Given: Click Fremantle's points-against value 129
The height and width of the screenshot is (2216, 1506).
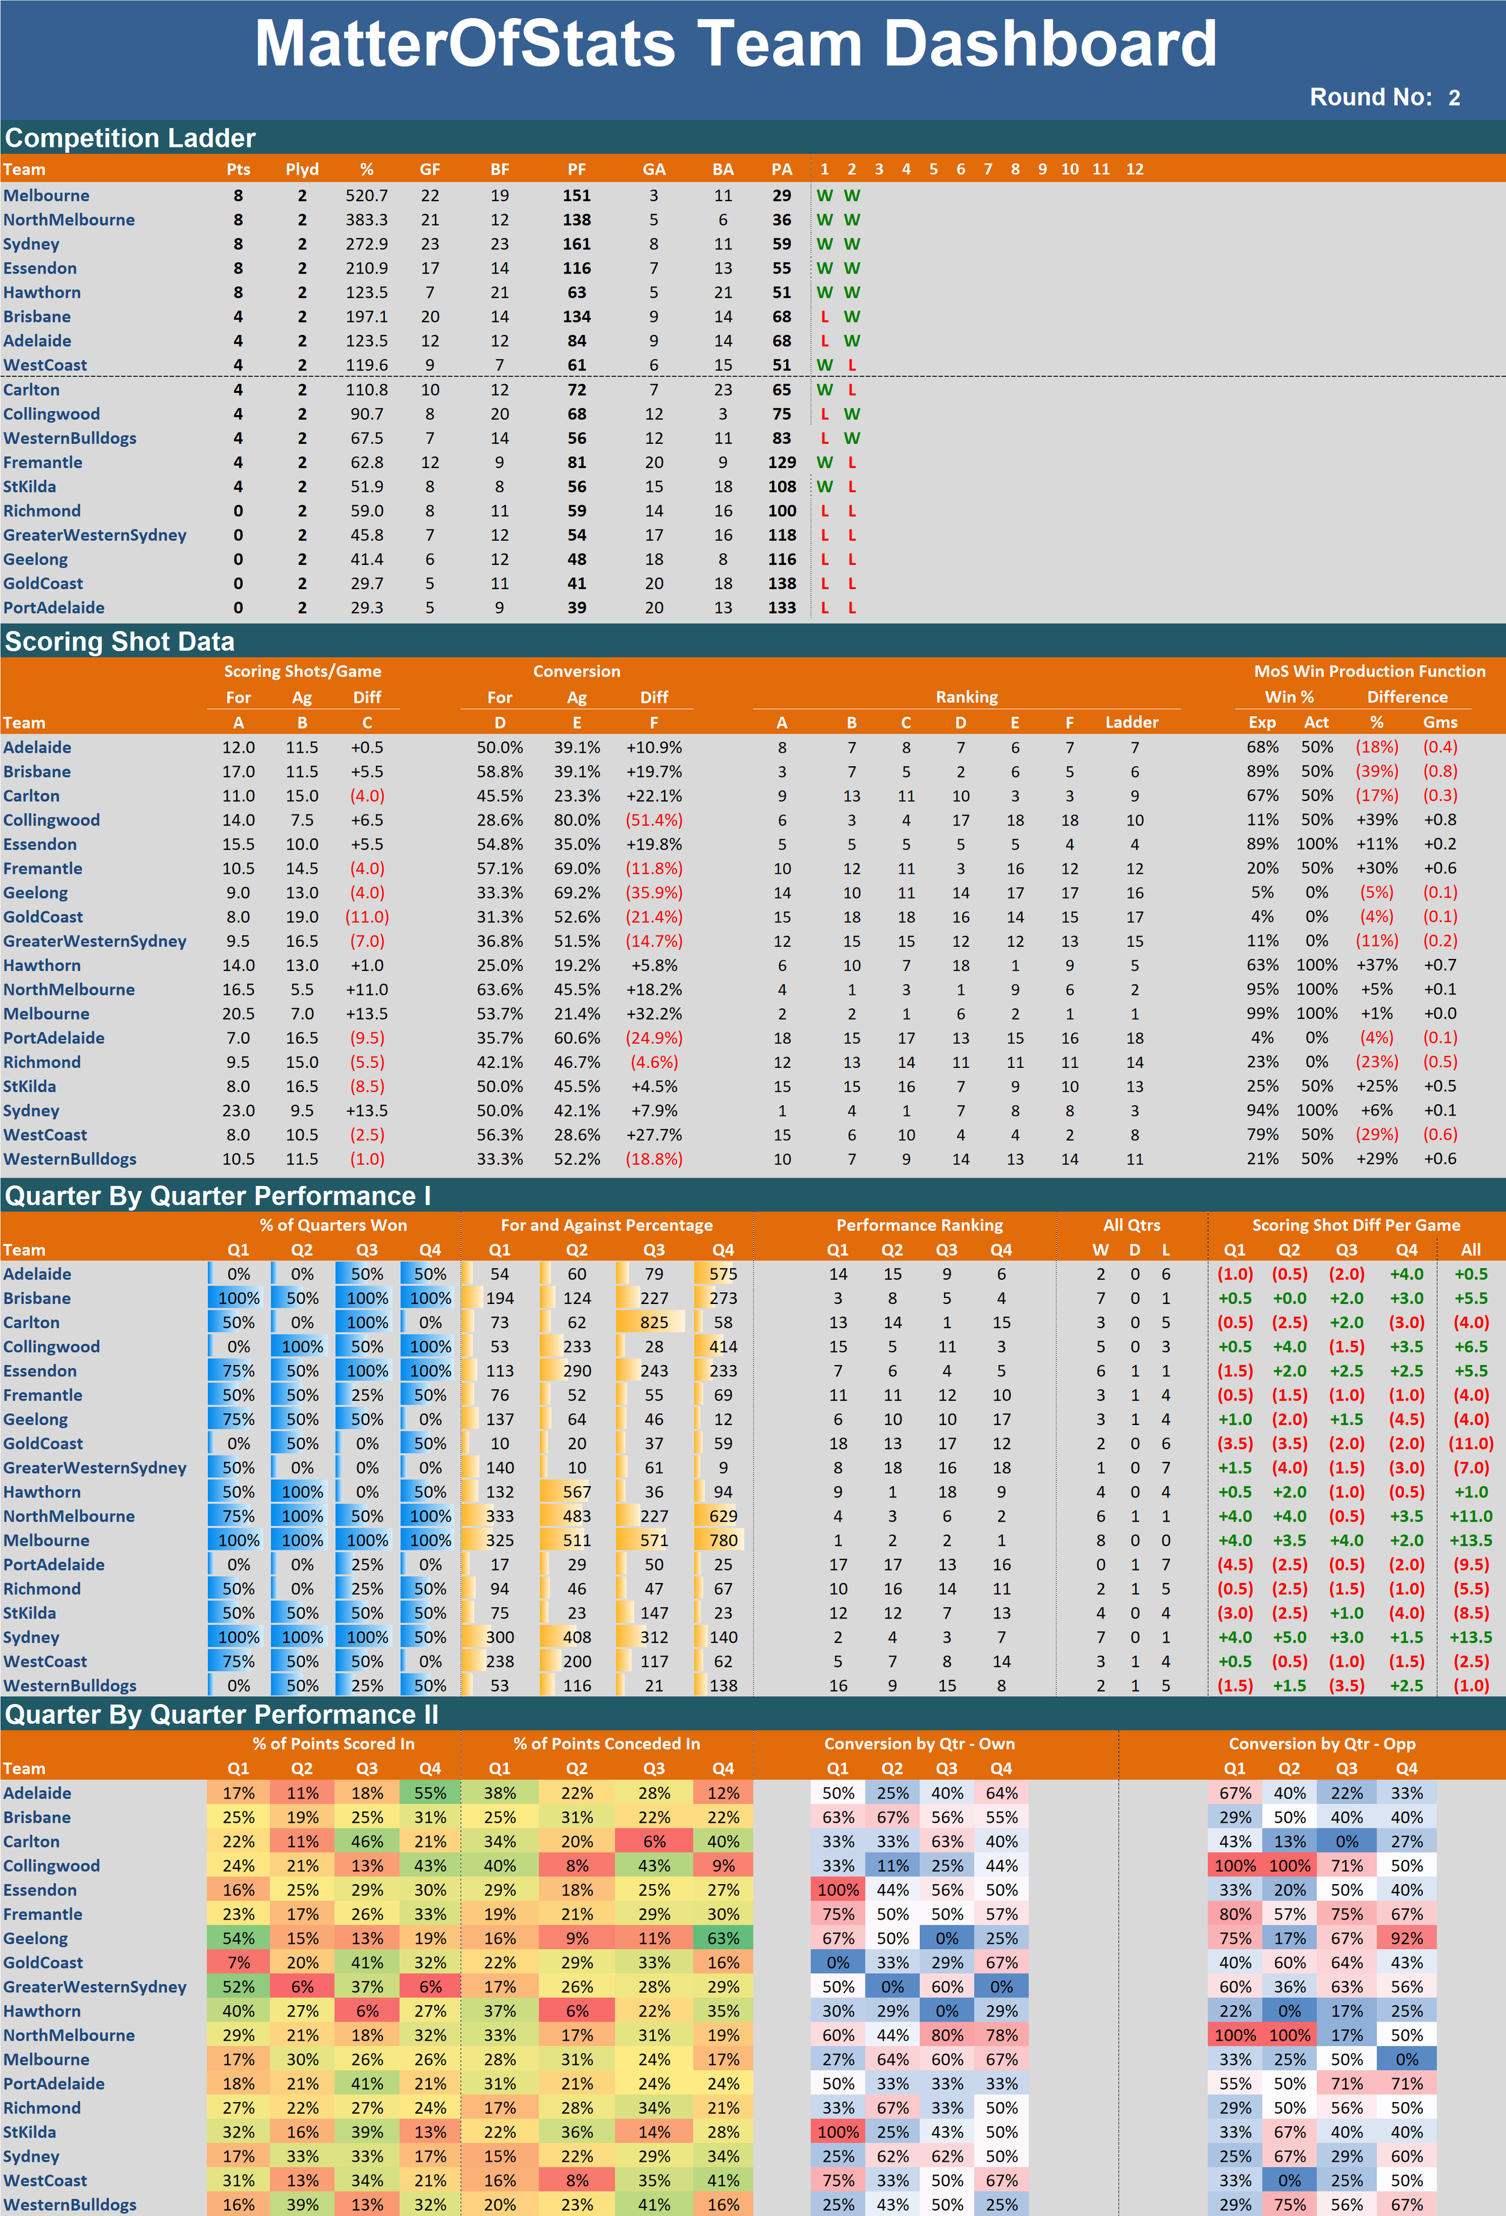Looking at the screenshot, I should (782, 463).
